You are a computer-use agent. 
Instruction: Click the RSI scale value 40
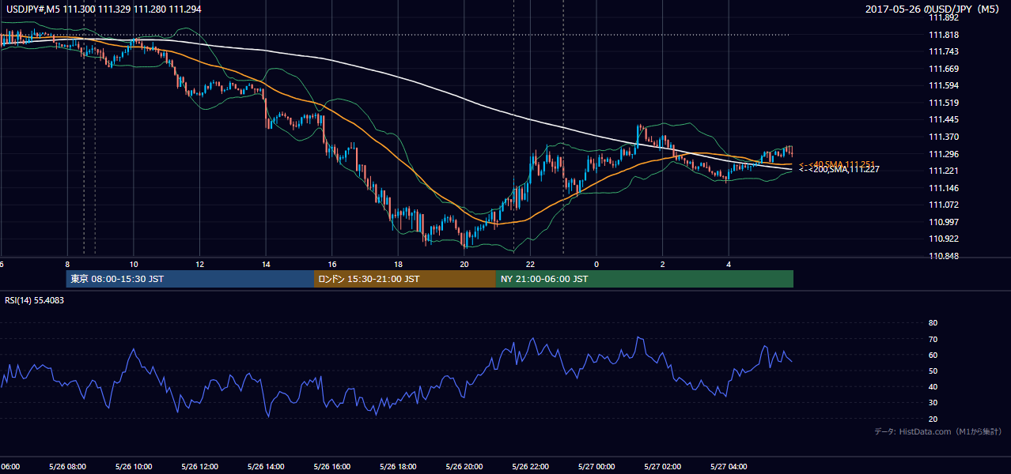pos(933,386)
